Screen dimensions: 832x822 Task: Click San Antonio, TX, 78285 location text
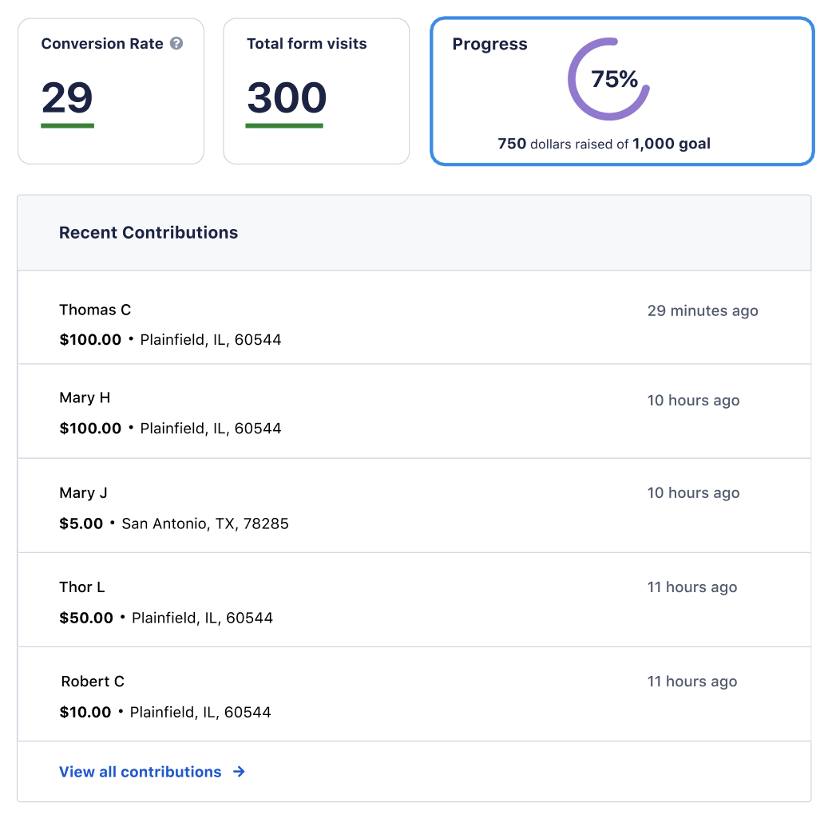[205, 524]
